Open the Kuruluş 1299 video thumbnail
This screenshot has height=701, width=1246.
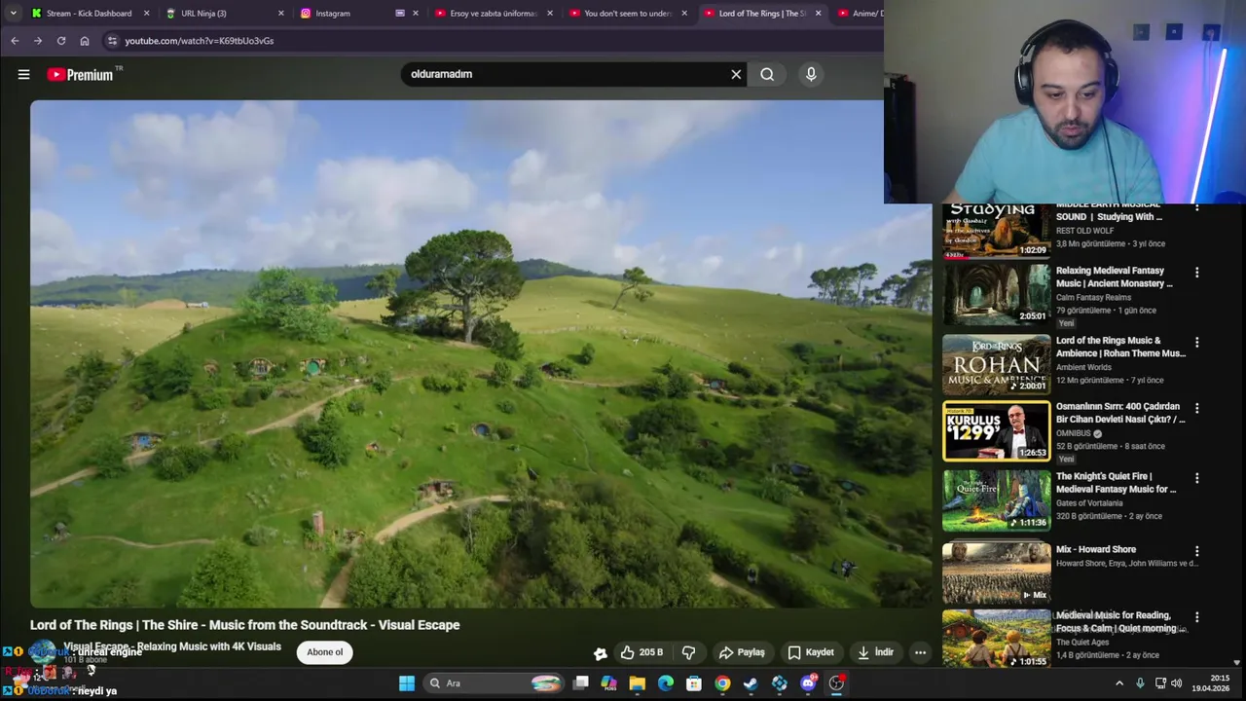(996, 430)
